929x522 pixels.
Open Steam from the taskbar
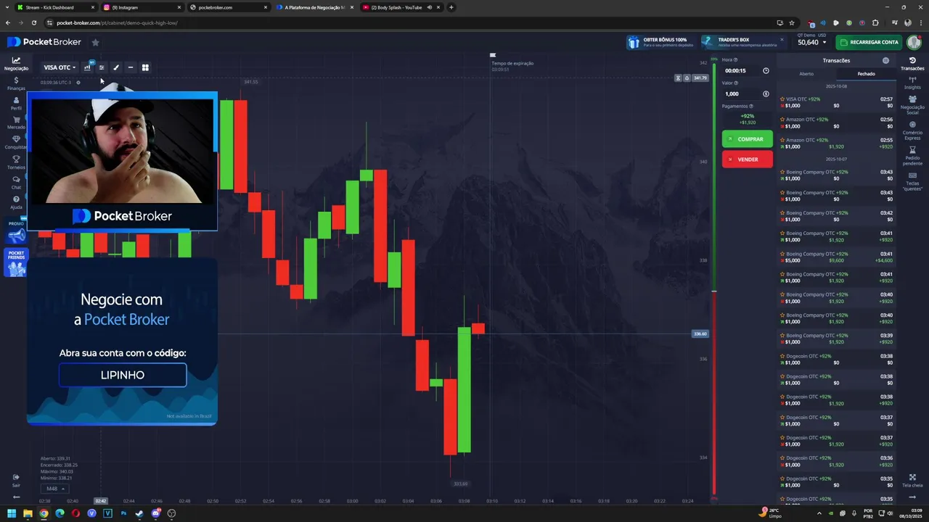pyautogui.click(x=139, y=513)
